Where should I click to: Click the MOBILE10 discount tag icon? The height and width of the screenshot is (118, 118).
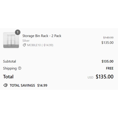tap(24, 45)
